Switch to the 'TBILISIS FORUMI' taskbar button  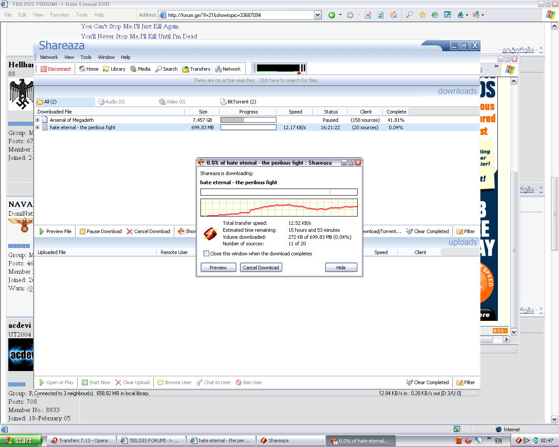[151, 440]
